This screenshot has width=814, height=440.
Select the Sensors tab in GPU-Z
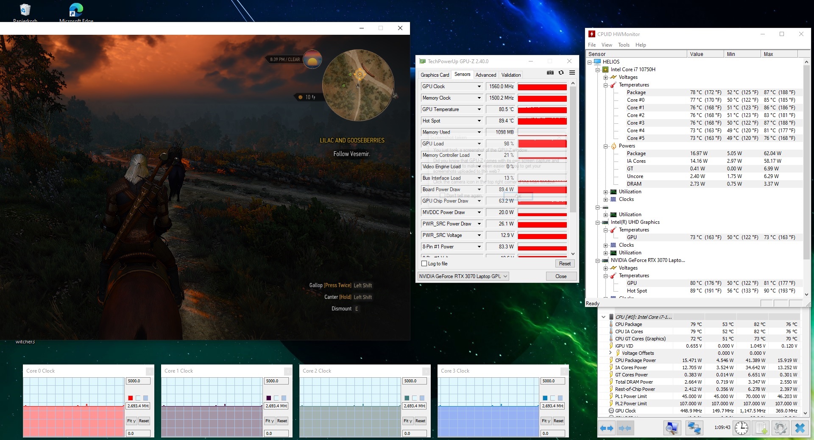point(462,74)
